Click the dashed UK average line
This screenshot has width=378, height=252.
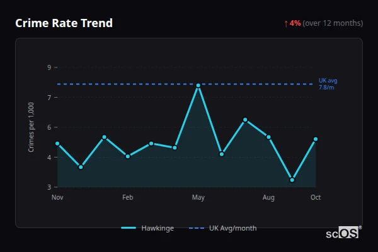tap(185, 84)
